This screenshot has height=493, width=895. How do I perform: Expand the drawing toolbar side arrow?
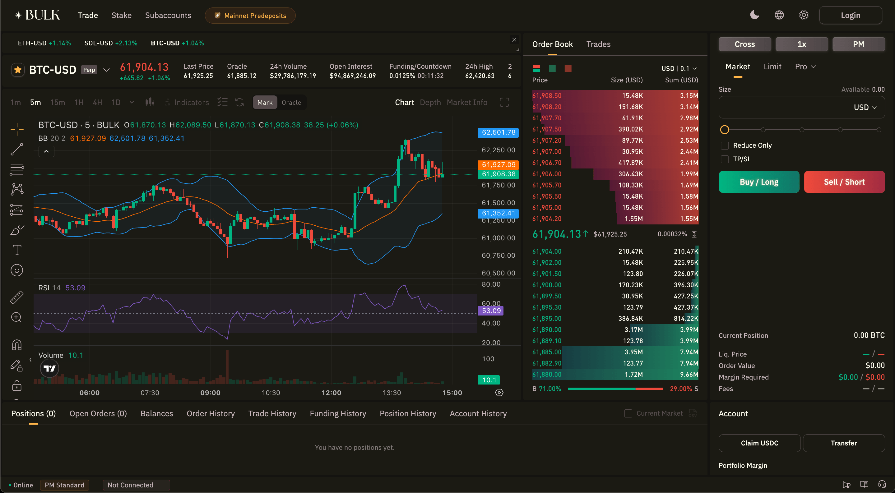point(30,360)
